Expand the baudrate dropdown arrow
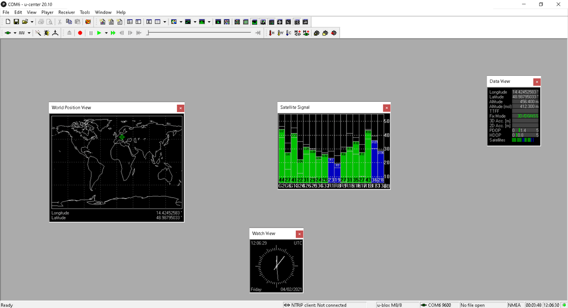The height and width of the screenshot is (308, 568). [x=29, y=33]
